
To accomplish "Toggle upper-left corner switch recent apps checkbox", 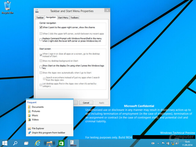I will click(x=41, y=34).
